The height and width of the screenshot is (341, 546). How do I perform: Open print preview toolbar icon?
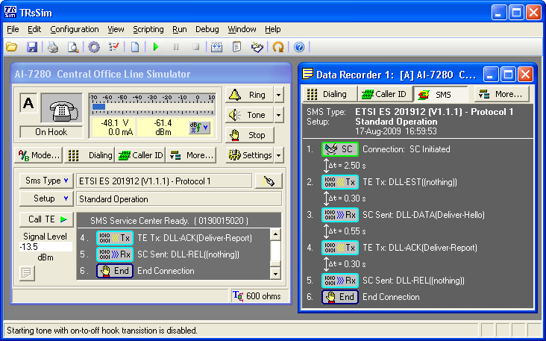pos(73,47)
